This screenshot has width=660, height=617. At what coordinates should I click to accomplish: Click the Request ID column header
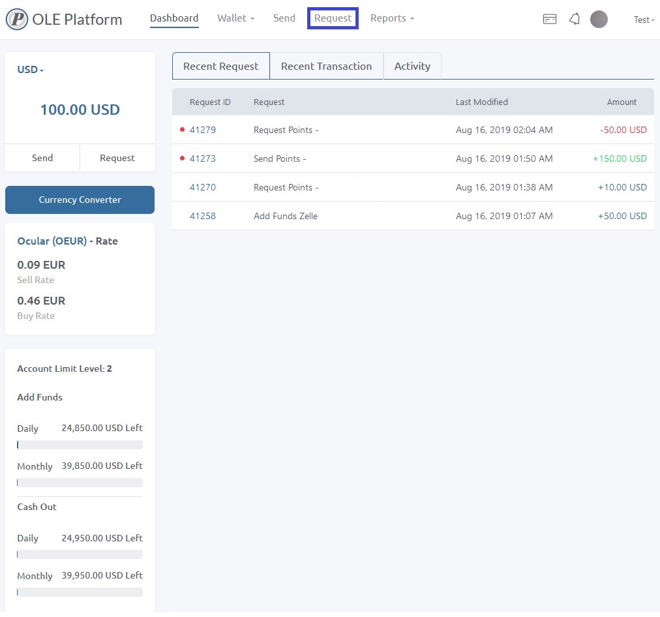point(210,102)
